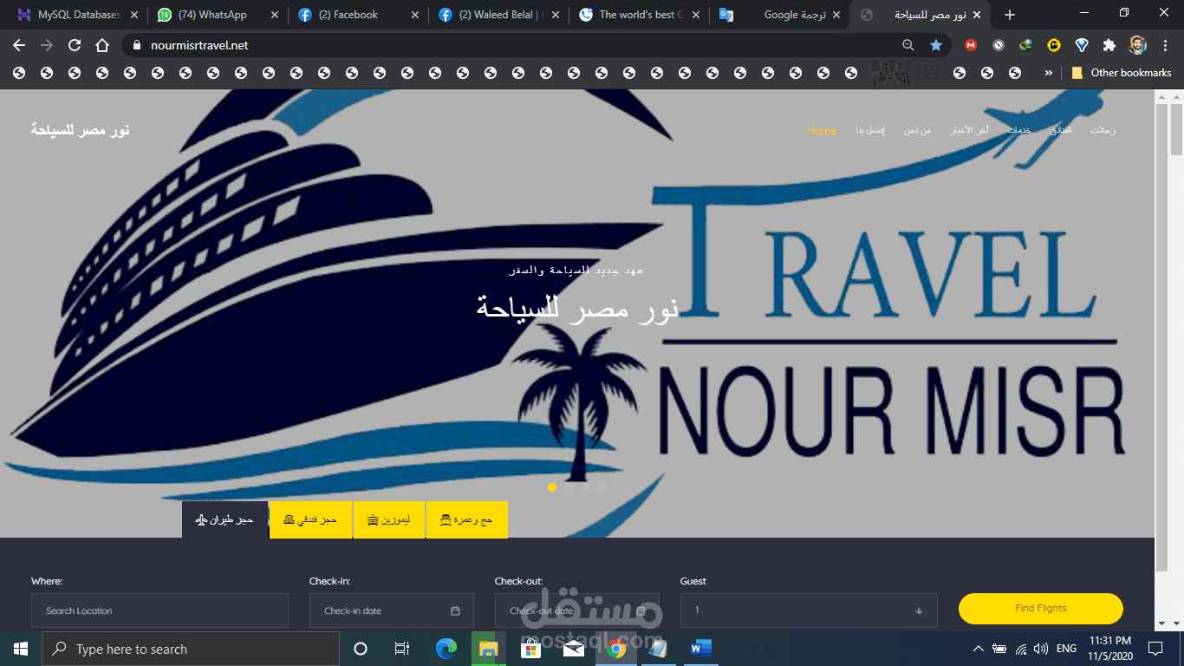Expand the hidden bookmarks overflow chevron

(x=1049, y=73)
